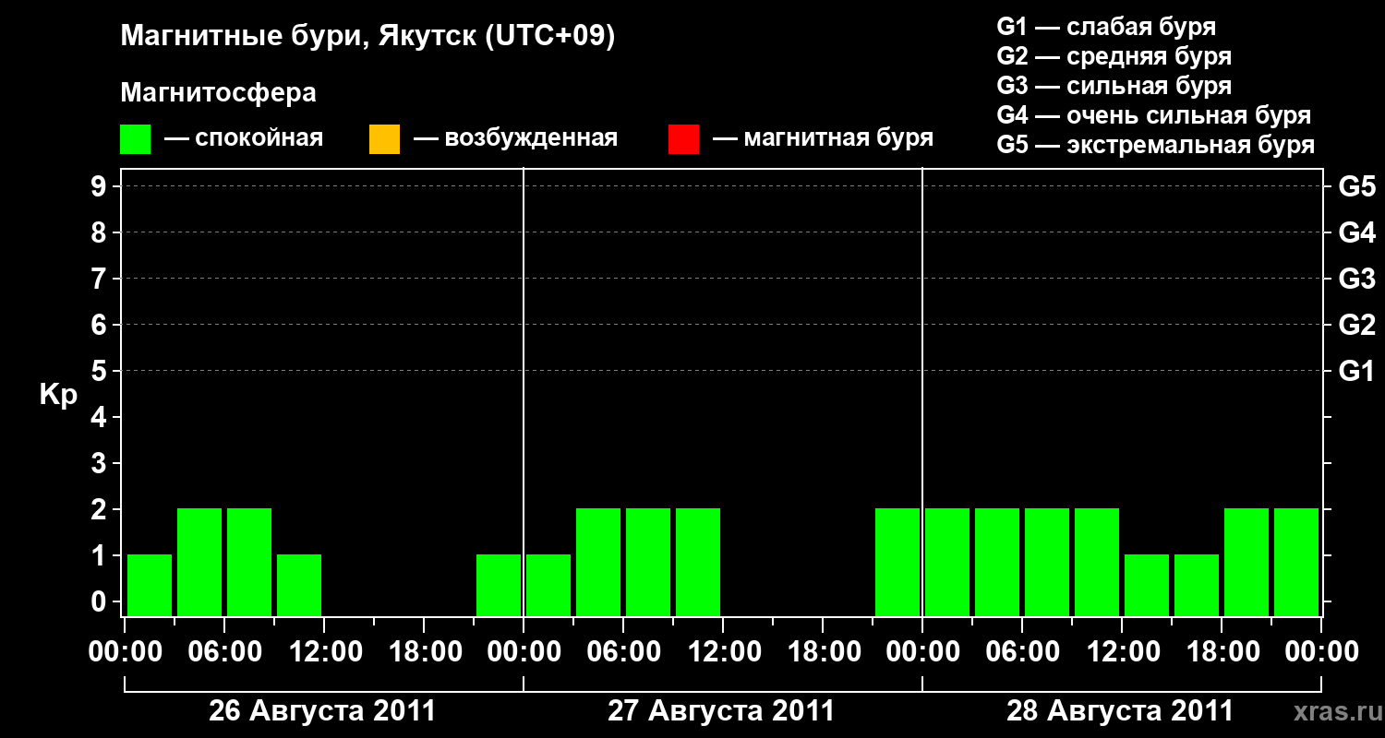Click the 09:00–12:00 bar on 28 August
The image size is (1385, 738).
pyautogui.click(x=1097, y=562)
